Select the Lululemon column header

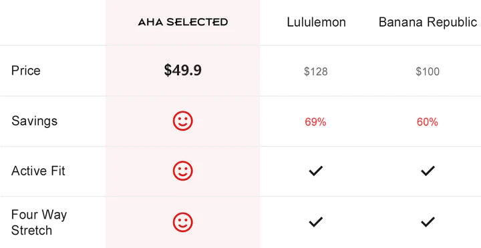tap(316, 22)
